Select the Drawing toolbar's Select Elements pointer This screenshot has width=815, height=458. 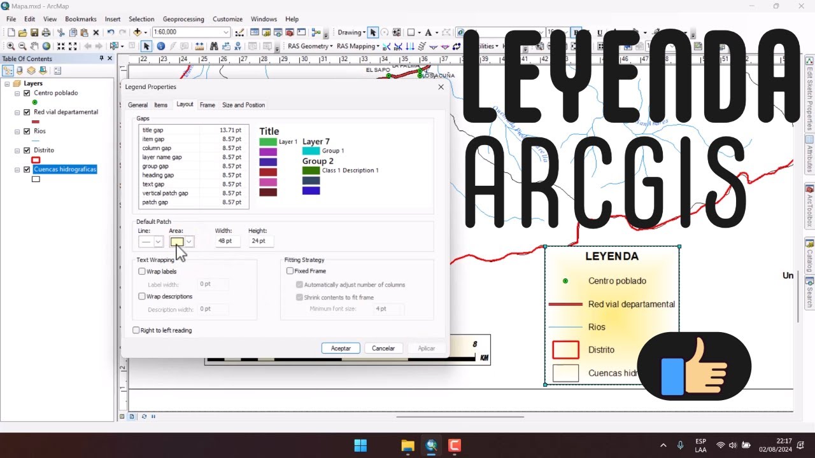coord(373,32)
